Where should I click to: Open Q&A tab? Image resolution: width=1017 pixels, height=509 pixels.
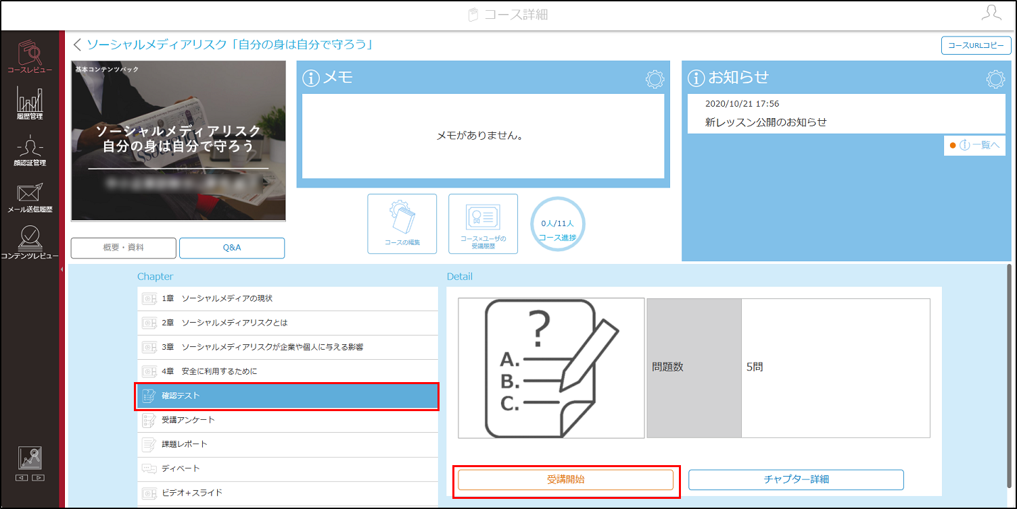(232, 248)
